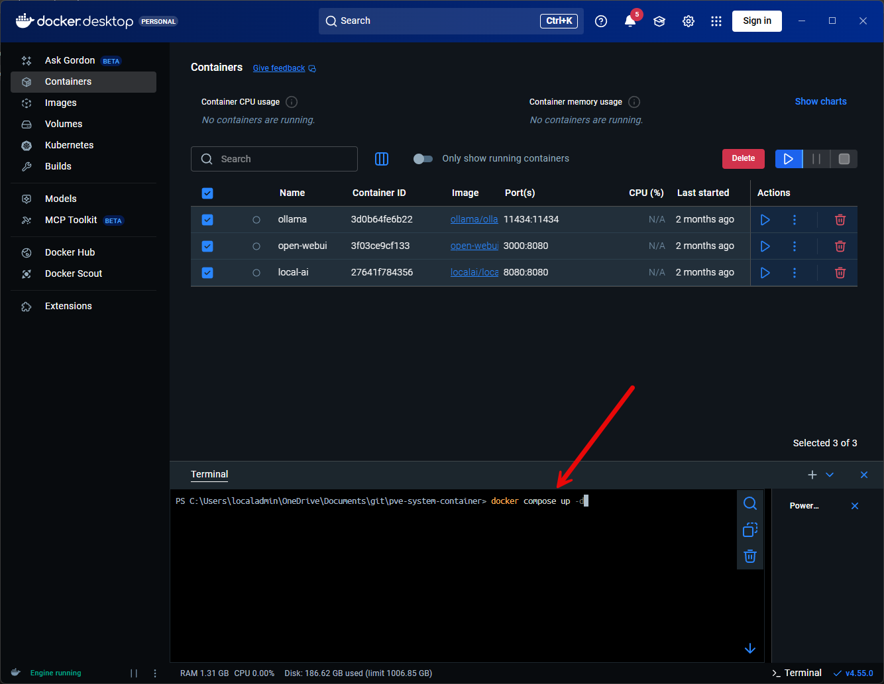
Task: Open more actions menu for open-webui
Action: click(795, 246)
